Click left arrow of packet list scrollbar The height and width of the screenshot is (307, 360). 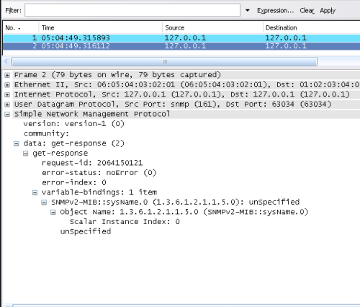[6, 61]
